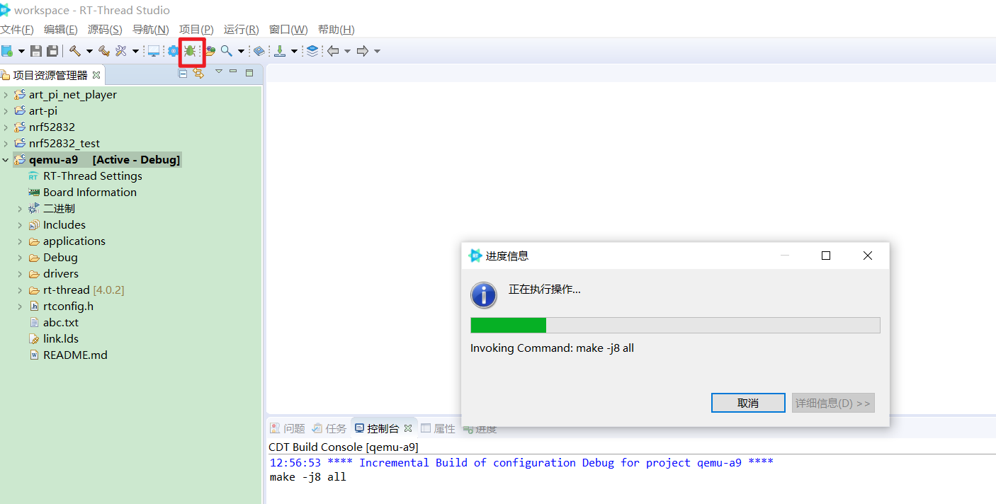Click the 取消 button in progress dialog
This screenshot has width=996, height=504.
(x=748, y=402)
